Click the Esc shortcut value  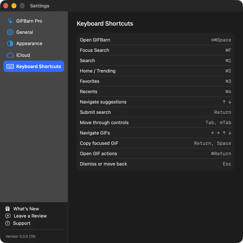(227, 164)
